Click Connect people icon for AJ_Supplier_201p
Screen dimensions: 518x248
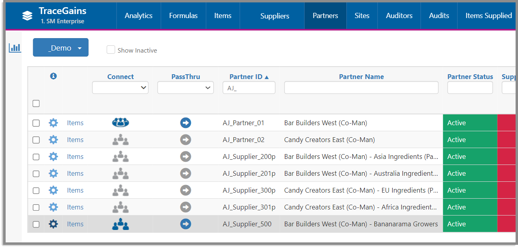pyautogui.click(x=120, y=173)
